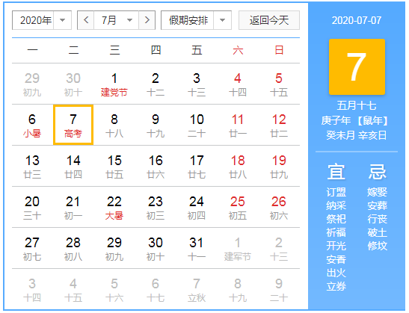
Task: Choose July 10 二十
Action: (197, 125)
